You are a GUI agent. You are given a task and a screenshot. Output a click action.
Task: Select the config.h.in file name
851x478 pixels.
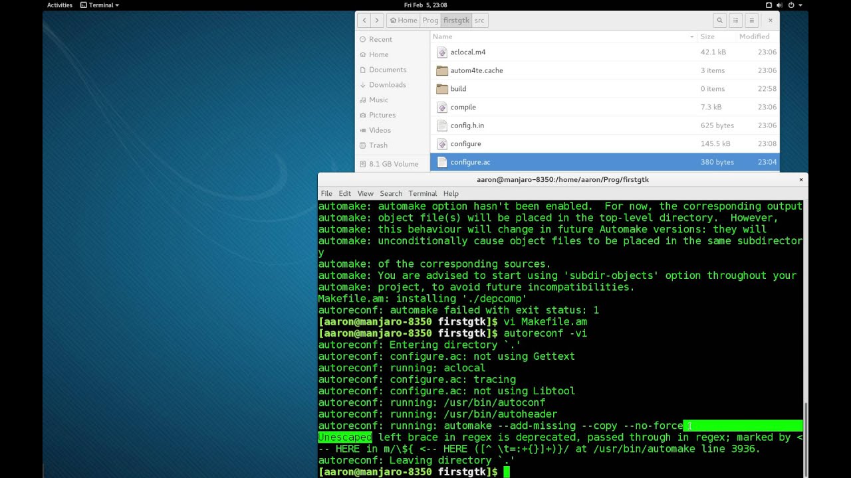pyautogui.click(x=467, y=125)
